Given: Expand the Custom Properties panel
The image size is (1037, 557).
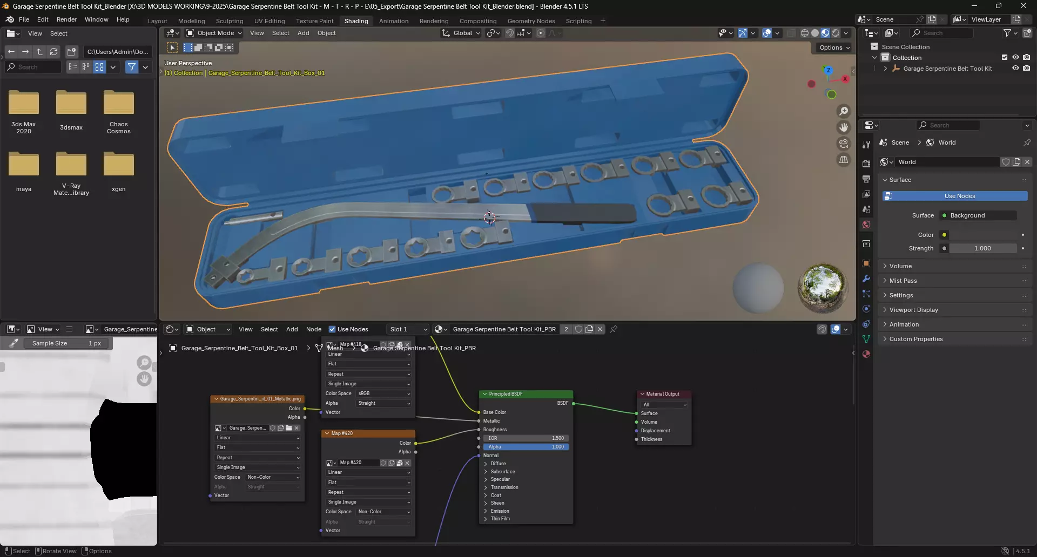Looking at the screenshot, I should point(916,339).
